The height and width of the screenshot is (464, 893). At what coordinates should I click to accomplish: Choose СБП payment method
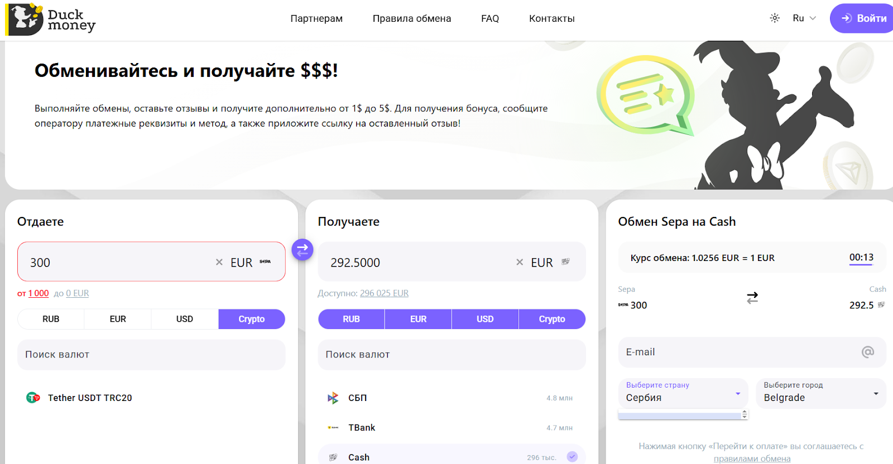pyautogui.click(x=358, y=398)
